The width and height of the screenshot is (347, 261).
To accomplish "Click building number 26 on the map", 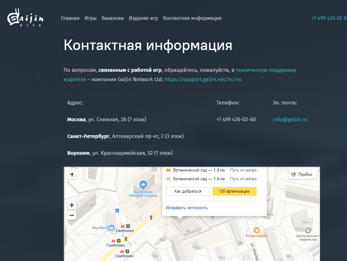I will (188, 231).
